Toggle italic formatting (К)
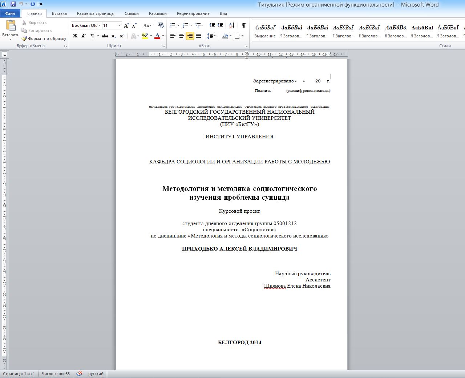 click(x=84, y=36)
